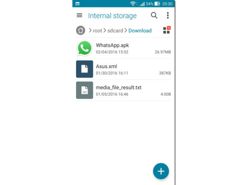This screenshot has width=247, height=185.
Task: Tap the Asus.xml document icon
Action: point(84,69)
